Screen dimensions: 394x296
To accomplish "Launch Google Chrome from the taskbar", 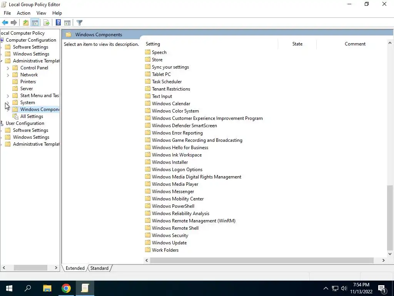I will (x=66, y=288).
